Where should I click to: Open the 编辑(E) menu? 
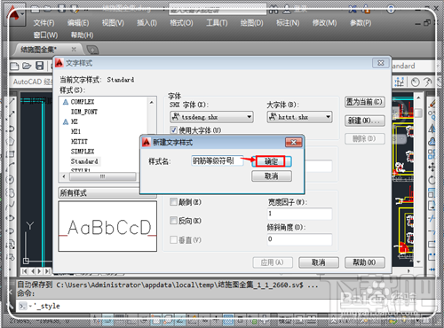click(78, 23)
